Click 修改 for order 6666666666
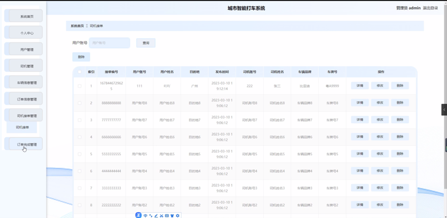The image size is (447, 218). [380, 137]
